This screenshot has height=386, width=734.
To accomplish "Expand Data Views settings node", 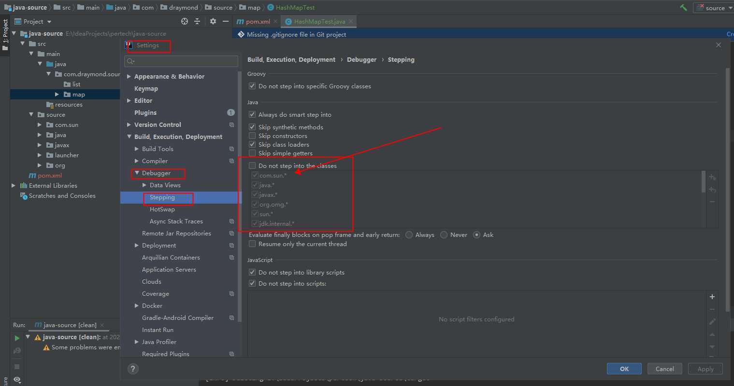I will click(x=144, y=185).
